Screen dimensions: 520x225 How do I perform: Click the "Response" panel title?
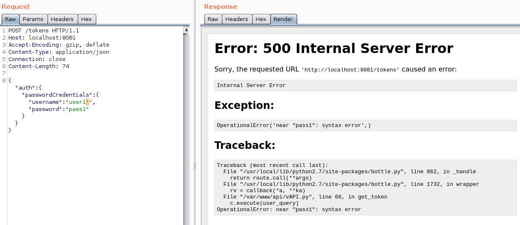coord(221,7)
